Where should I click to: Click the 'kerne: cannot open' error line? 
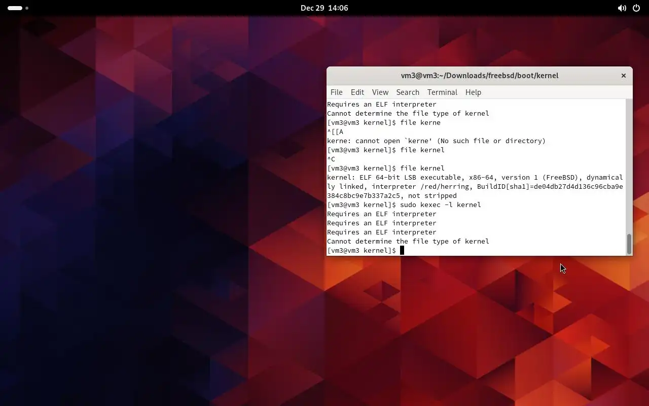(437, 141)
